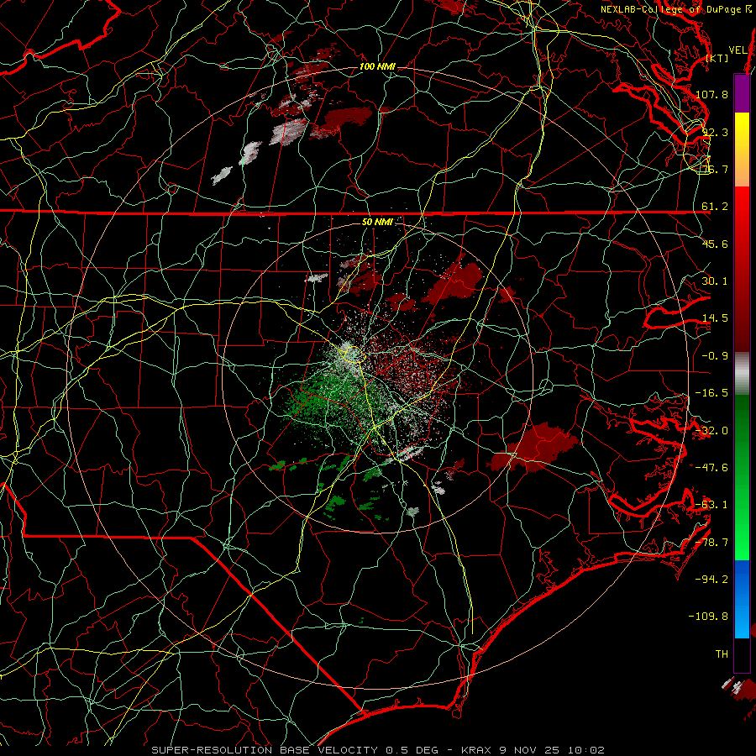
Task: Click the Super-Resolution Base Velocity caption
Action: (377, 750)
